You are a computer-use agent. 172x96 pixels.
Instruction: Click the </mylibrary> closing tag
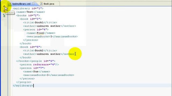23,86
